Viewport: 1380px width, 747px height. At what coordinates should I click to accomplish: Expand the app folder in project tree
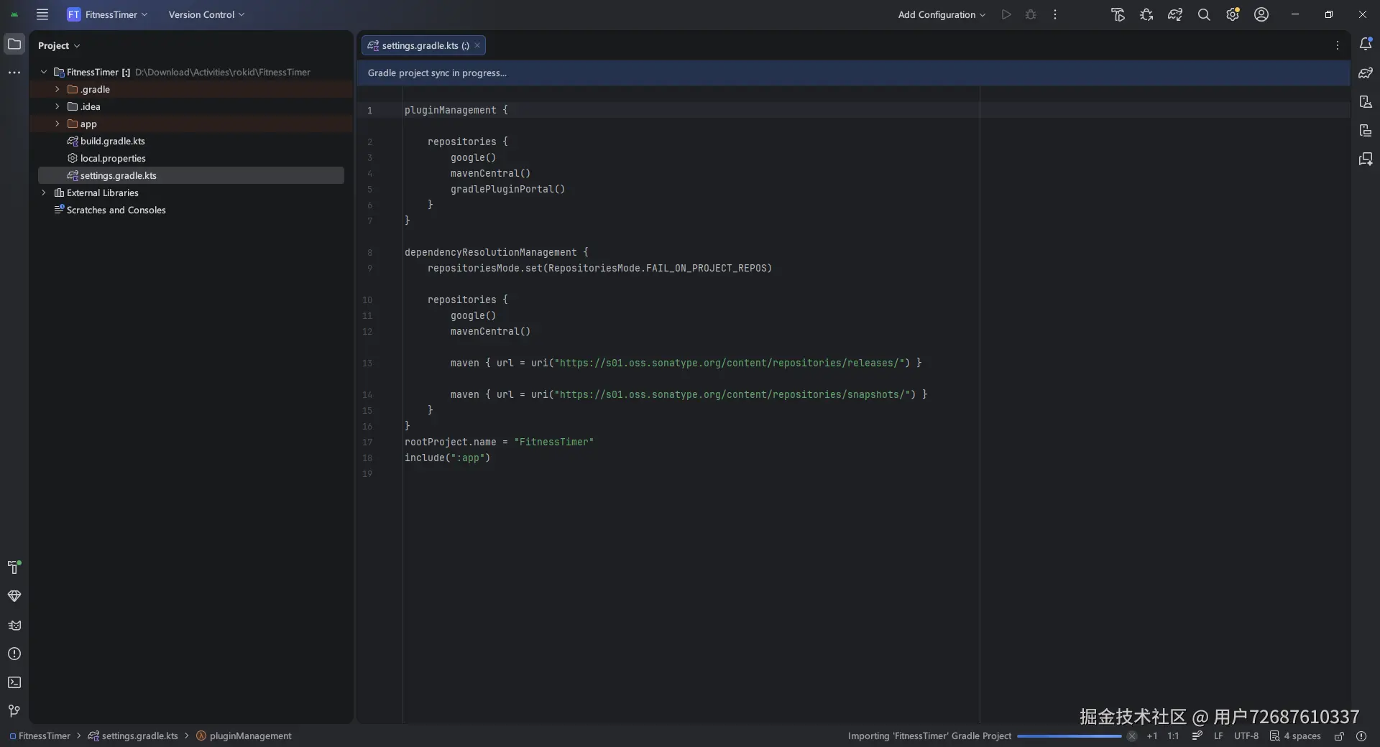coord(57,124)
